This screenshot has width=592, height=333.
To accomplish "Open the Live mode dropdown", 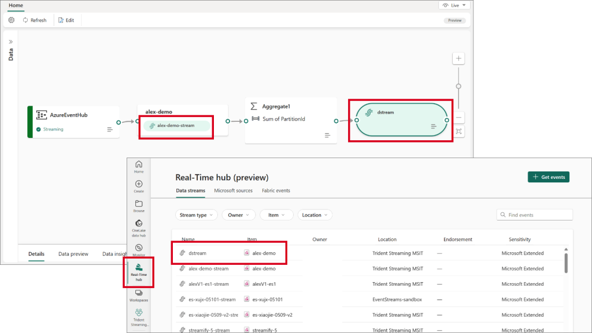I will [454, 5].
